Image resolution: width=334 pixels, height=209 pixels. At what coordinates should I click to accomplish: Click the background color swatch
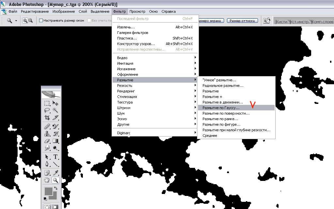coord(54,197)
